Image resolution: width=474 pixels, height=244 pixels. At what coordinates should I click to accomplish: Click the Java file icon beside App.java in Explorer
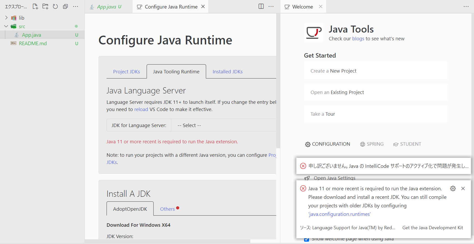coord(17,35)
